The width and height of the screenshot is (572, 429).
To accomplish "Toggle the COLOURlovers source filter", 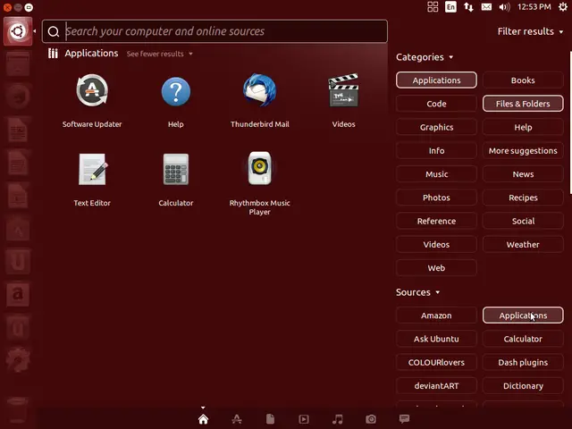I will tap(436, 363).
